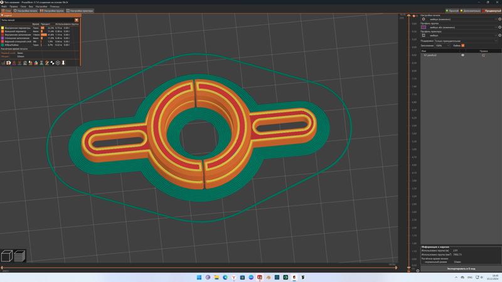
Task: Select Expert mode
Action: coord(491,11)
